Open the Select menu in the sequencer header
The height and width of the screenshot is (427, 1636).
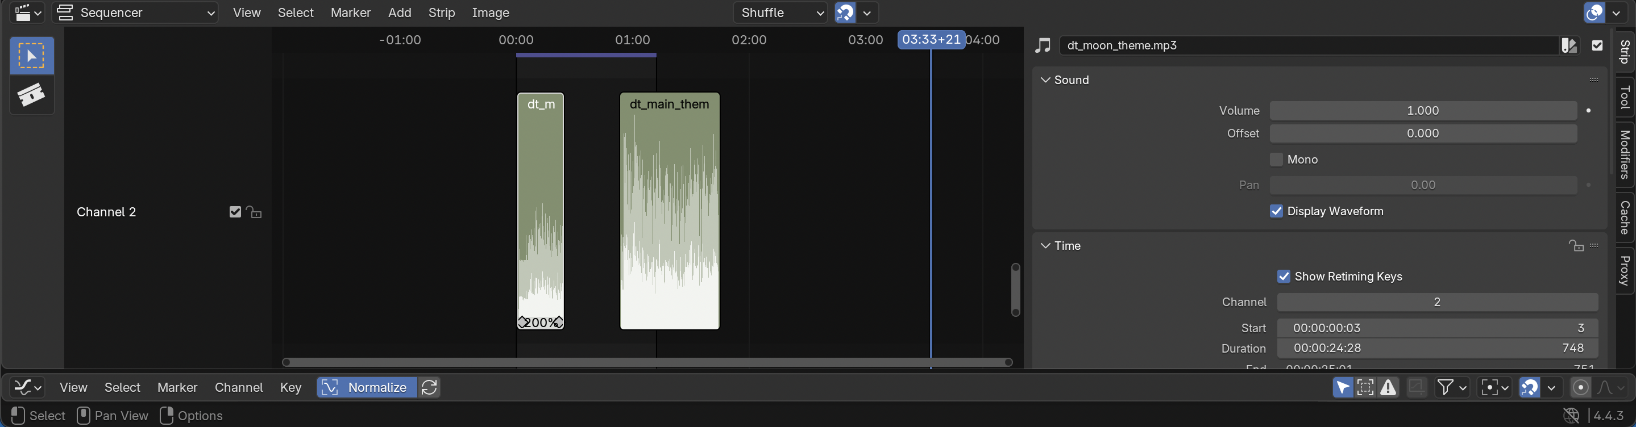(x=296, y=12)
